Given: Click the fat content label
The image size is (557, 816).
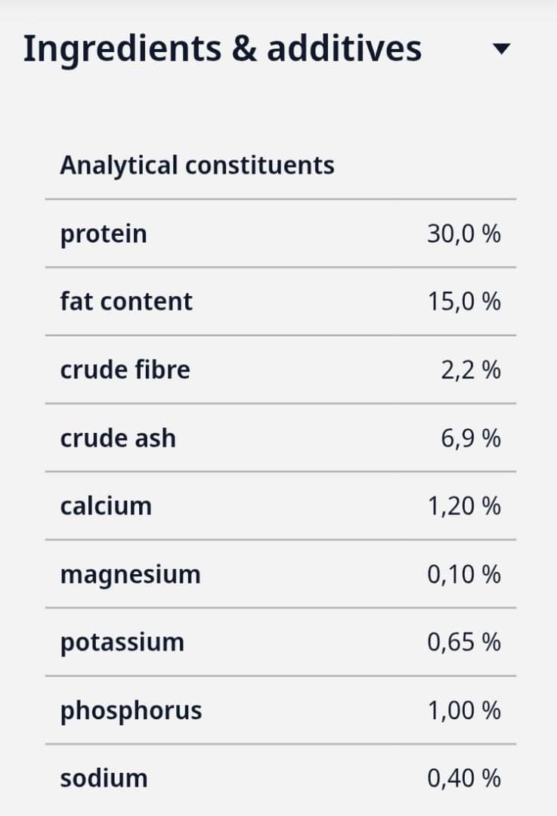Looking at the screenshot, I should point(126,301).
